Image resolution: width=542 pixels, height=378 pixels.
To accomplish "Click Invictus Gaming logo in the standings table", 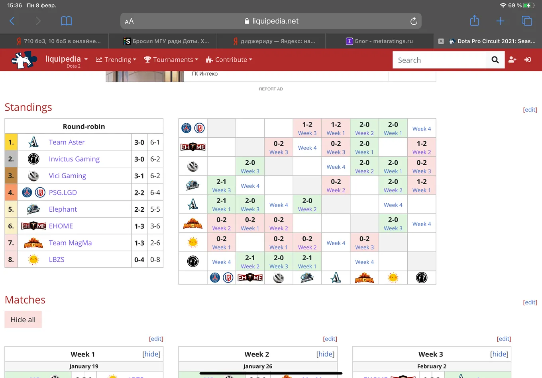I will tap(33, 159).
